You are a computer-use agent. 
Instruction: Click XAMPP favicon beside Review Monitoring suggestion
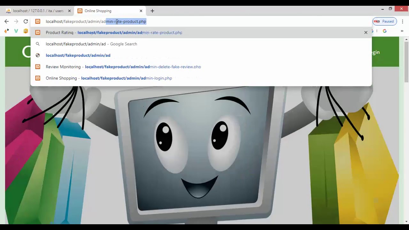point(38,67)
